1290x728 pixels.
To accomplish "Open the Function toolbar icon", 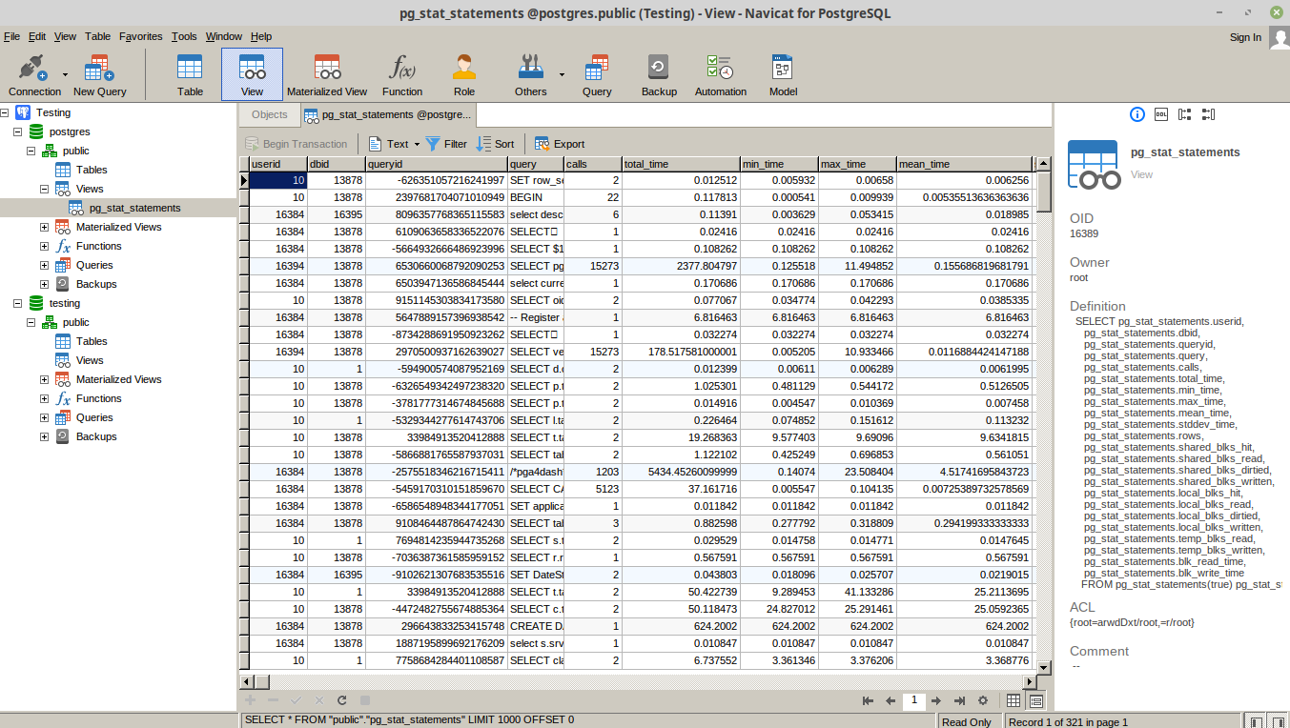I will pyautogui.click(x=402, y=74).
